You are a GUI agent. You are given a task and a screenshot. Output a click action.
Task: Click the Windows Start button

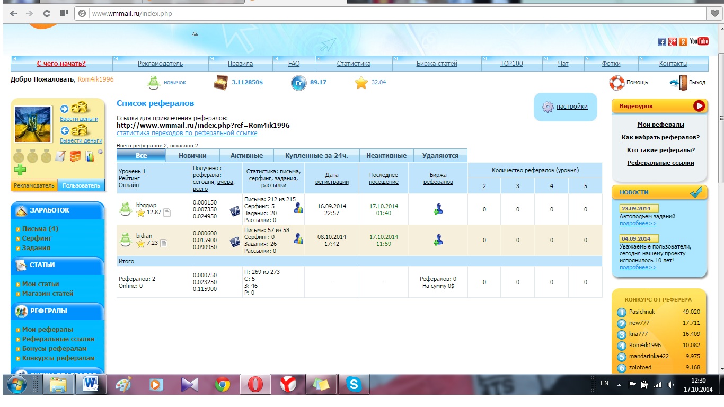(x=17, y=385)
